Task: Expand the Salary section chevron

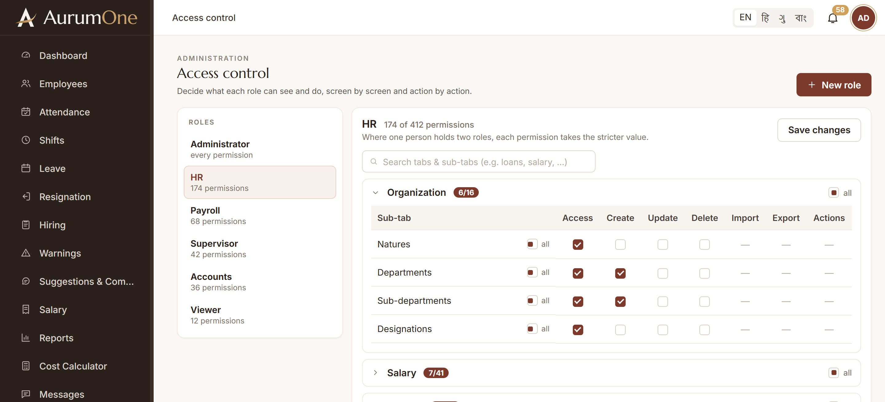Action: [375, 373]
